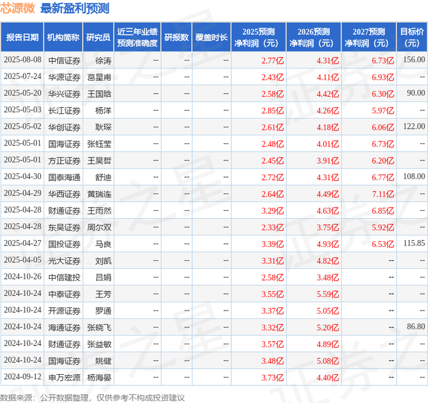Click the 2025预测净利润 column header
This screenshot has height=403, width=428.
[x=259, y=37]
